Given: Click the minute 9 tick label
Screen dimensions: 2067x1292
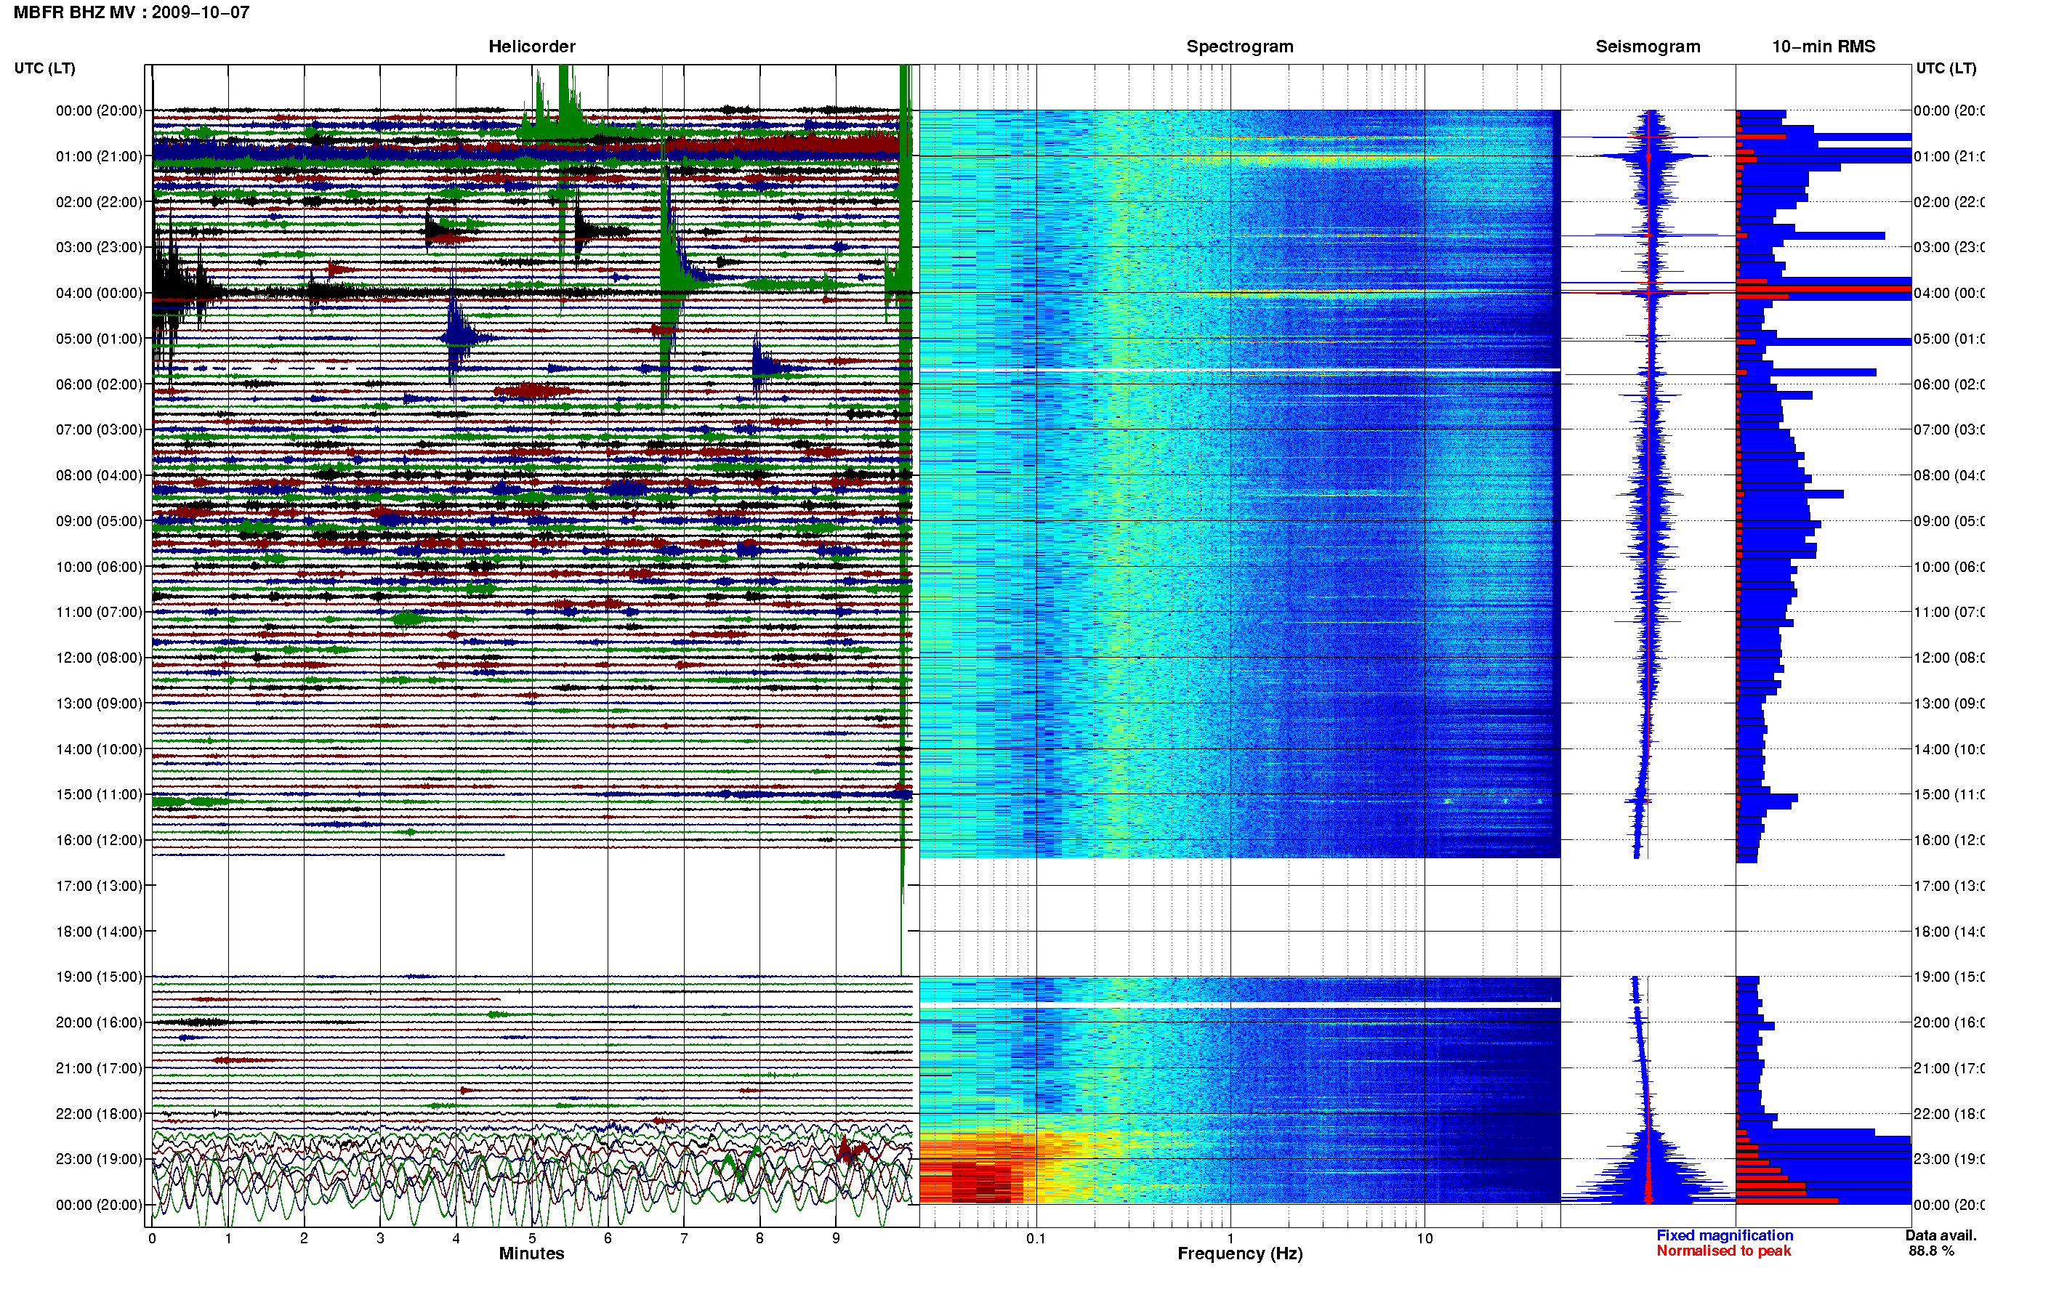Looking at the screenshot, I should pyautogui.click(x=836, y=1238).
